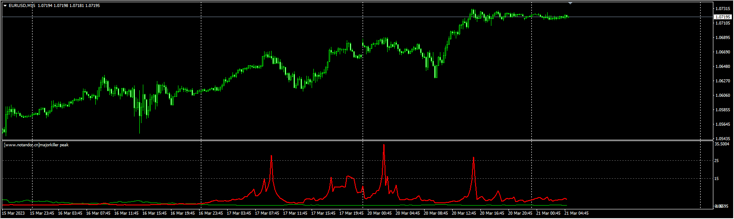Click the 16 Mar 19:45 time label
This screenshot has height=219, width=734.
(x=183, y=213)
